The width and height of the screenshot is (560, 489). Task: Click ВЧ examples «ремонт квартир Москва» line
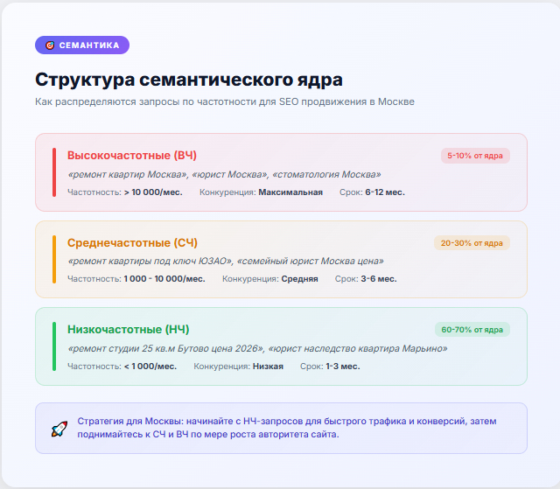pyautogui.click(x=224, y=175)
